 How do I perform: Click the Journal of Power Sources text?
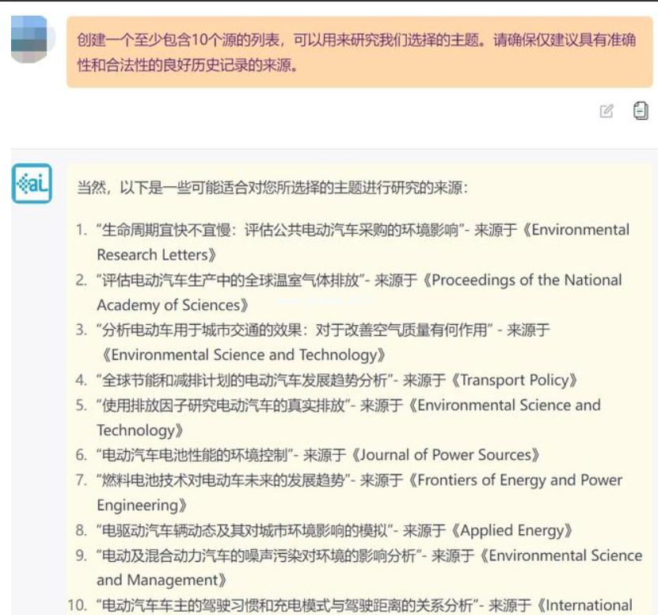point(447,455)
